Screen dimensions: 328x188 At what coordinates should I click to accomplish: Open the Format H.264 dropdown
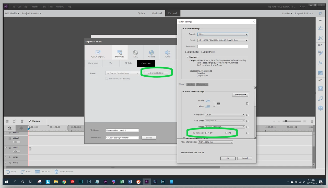223,34
